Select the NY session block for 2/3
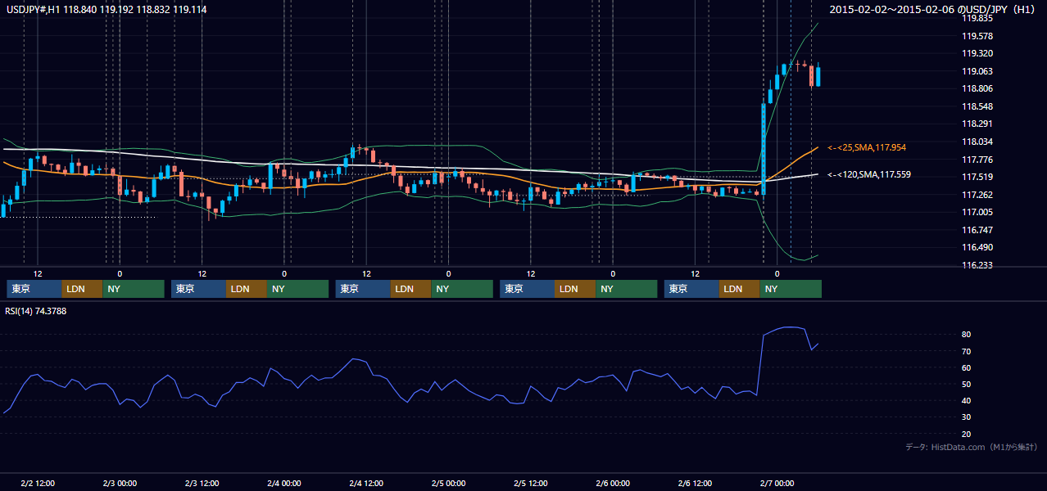 pos(298,289)
